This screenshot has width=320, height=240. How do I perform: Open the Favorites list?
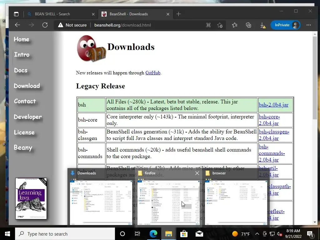click(x=235, y=25)
